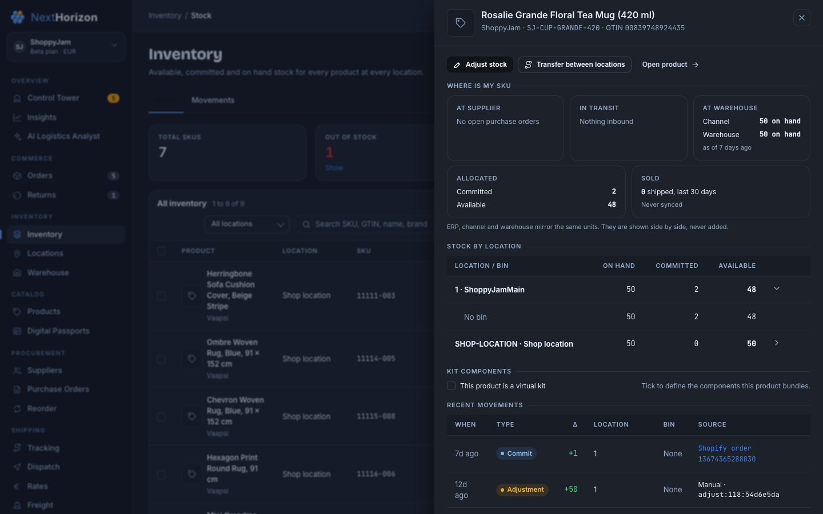823x514 pixels.
Task: Click the product tag icon in panel header
Action: coord(460,23)
